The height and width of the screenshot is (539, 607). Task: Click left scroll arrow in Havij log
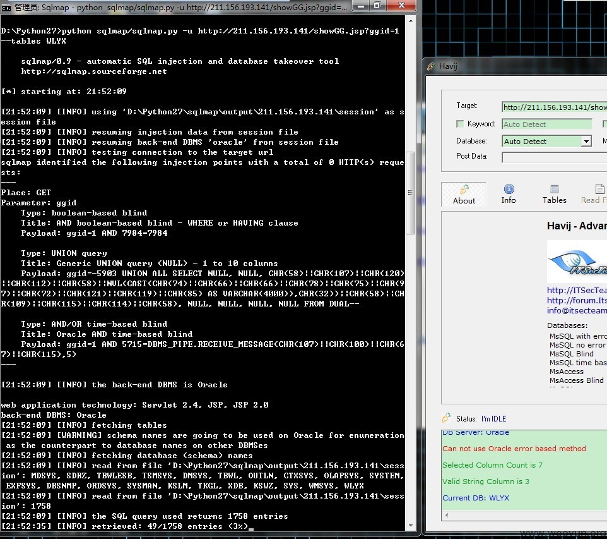447,516
